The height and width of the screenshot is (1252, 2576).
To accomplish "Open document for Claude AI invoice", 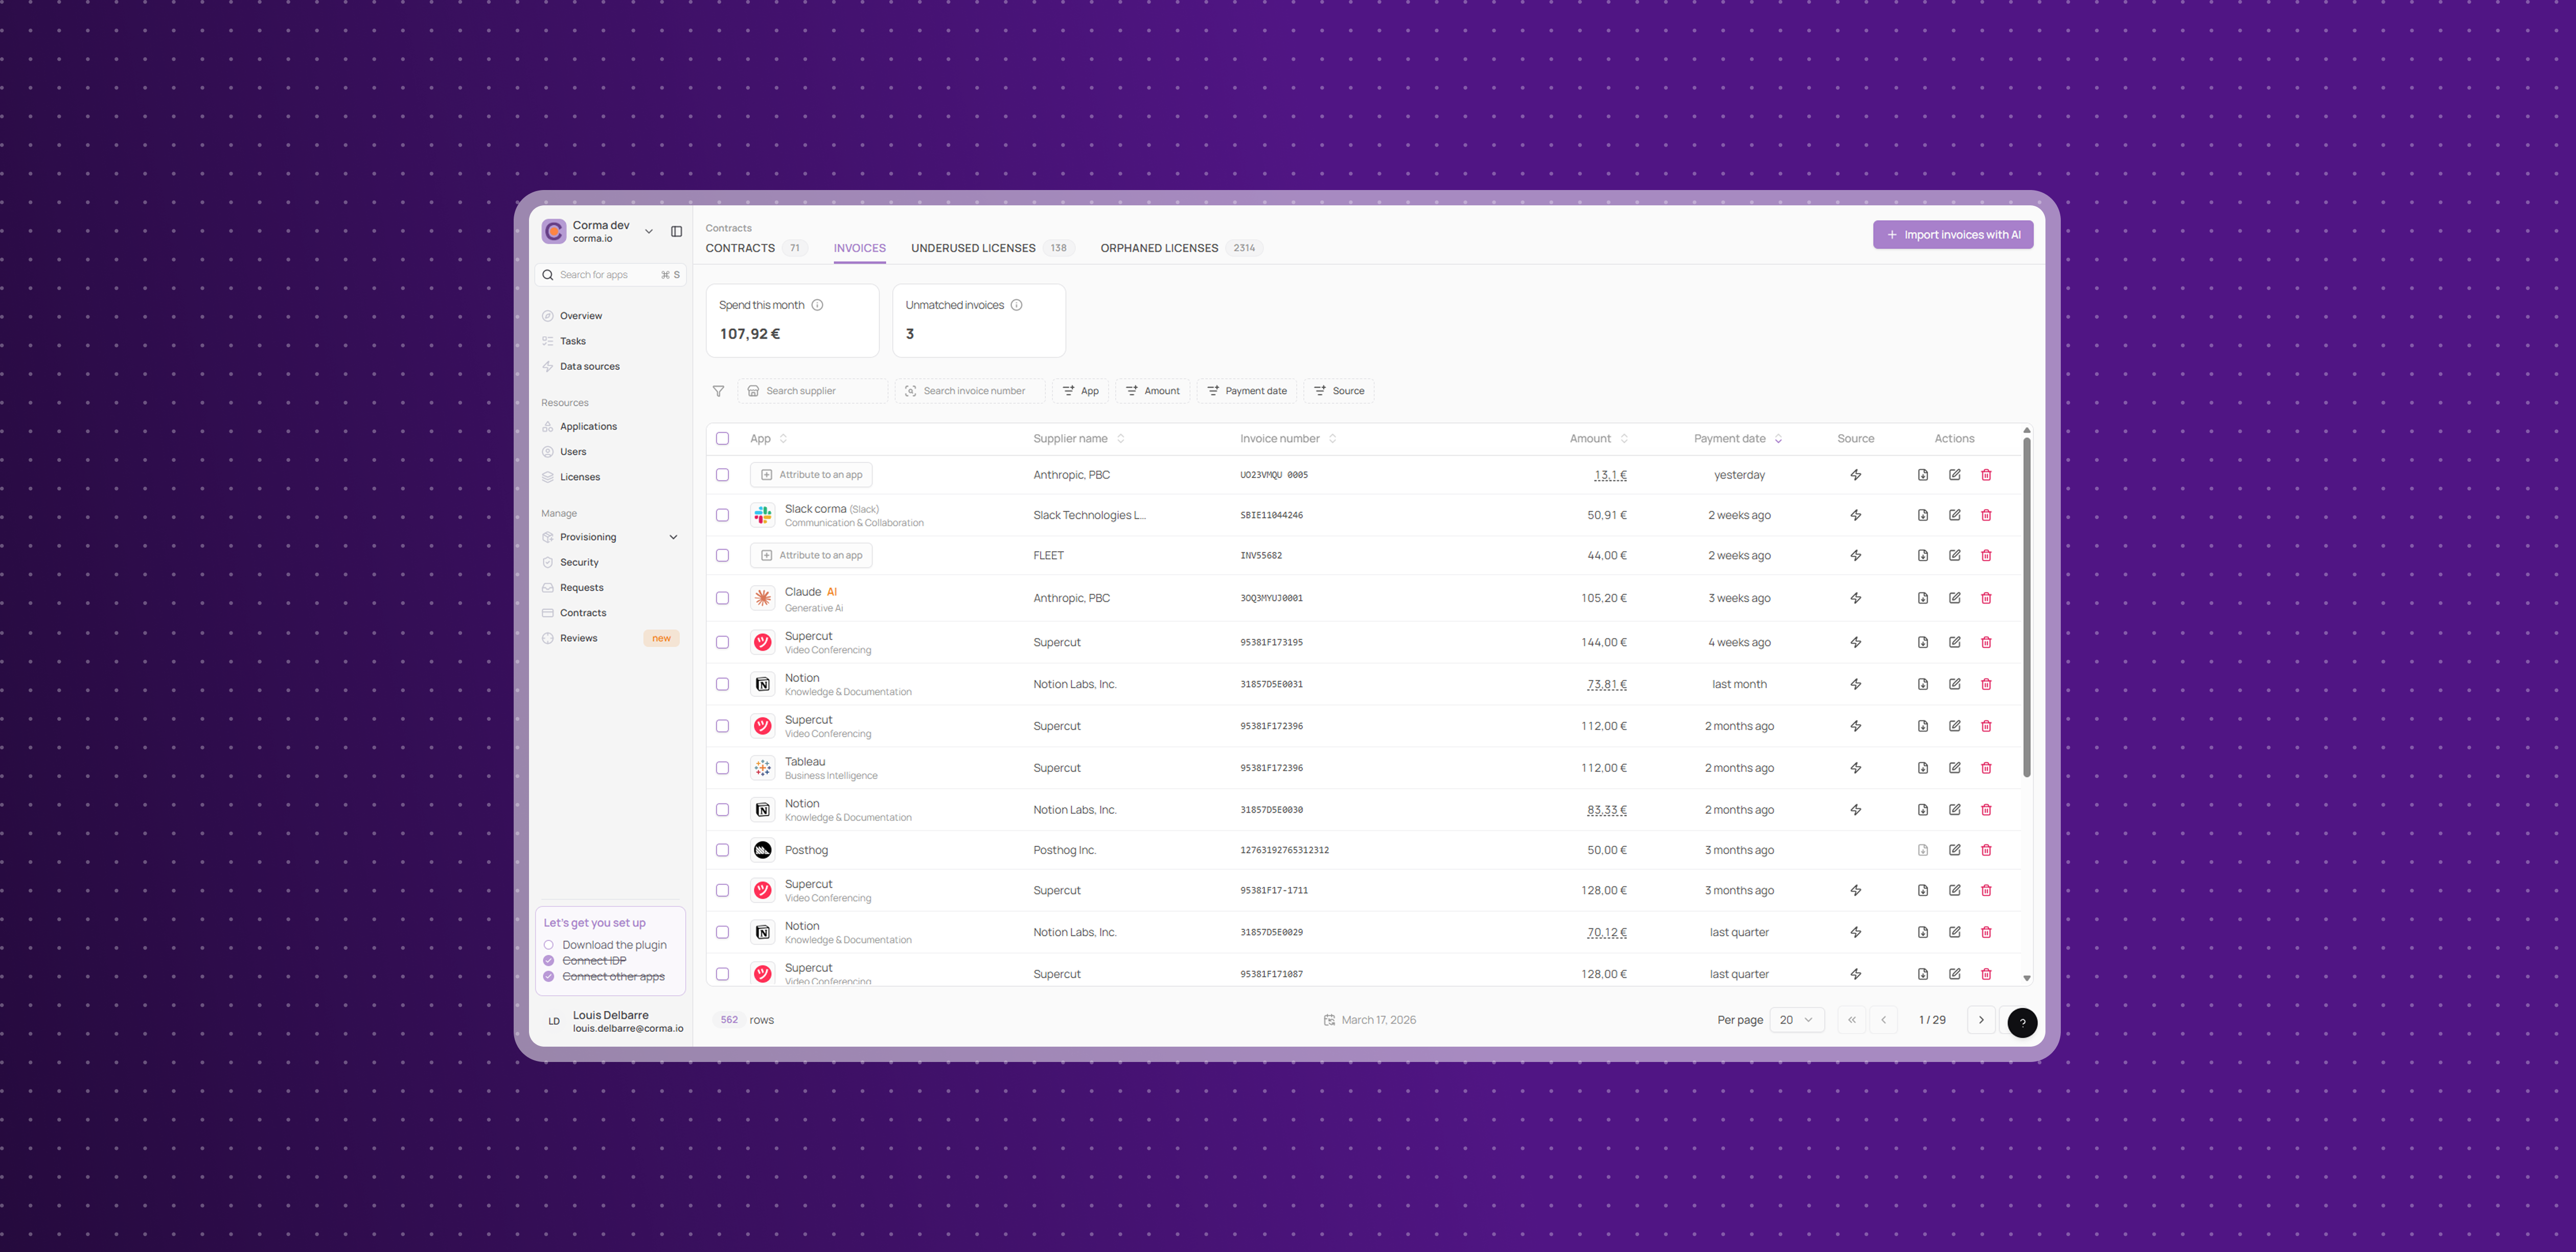I will tap(1922, 599).
